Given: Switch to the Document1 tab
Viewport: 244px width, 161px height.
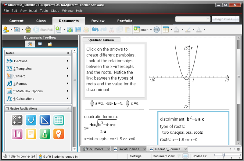Looking at the screenshot, I should click(x=95, y=149).
